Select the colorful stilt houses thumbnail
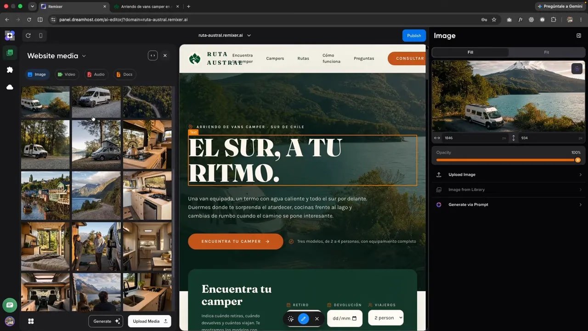 (45, 196)
